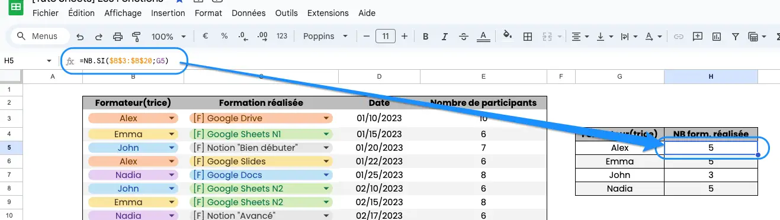This screenshot has height=220, width=780.
Task: Toggle strikethrough formatting
Action: coord(464,37)
